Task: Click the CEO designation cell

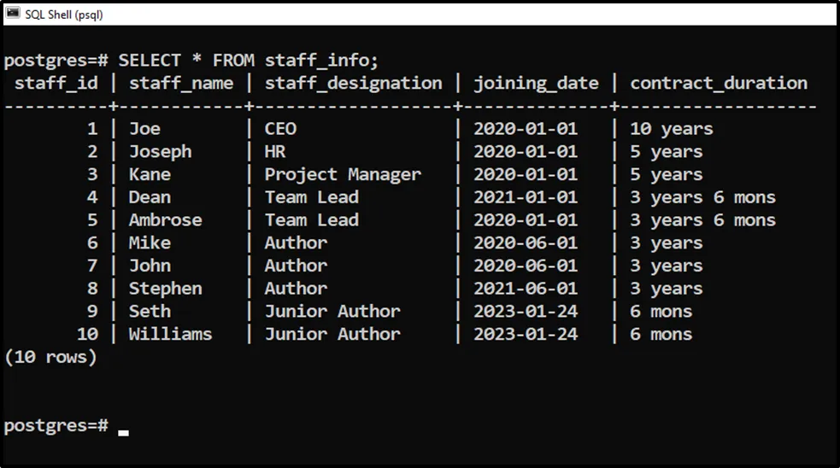Action: click(280, 129)
